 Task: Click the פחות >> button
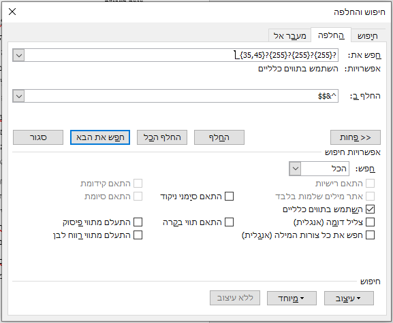click(x=356, y=137)
